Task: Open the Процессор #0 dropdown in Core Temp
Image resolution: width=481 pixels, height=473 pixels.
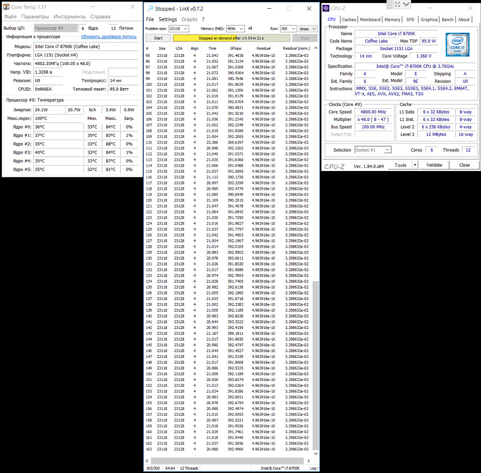Action: coord(55,28)
